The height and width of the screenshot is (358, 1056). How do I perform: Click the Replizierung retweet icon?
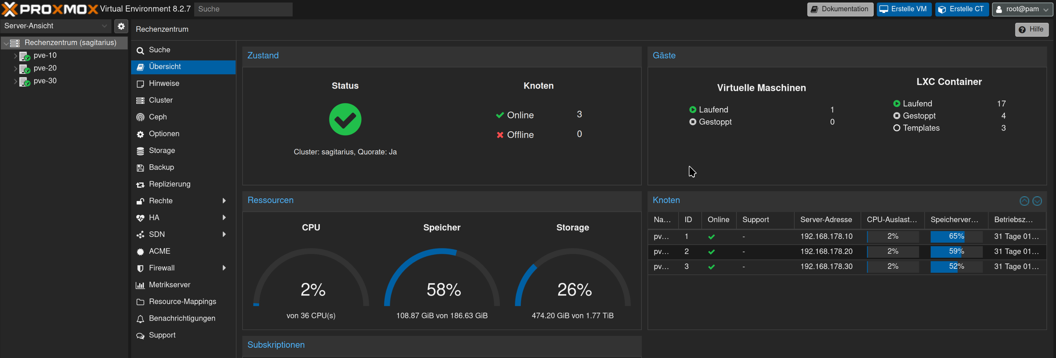[x=140, y=185]
